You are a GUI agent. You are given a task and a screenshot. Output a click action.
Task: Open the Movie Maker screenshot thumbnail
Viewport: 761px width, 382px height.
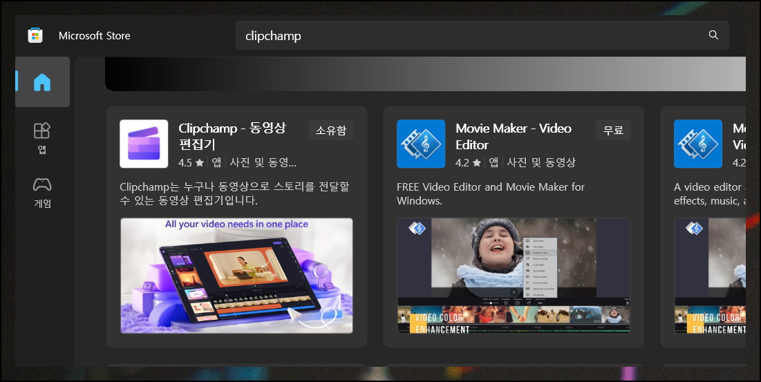(514, 276)
